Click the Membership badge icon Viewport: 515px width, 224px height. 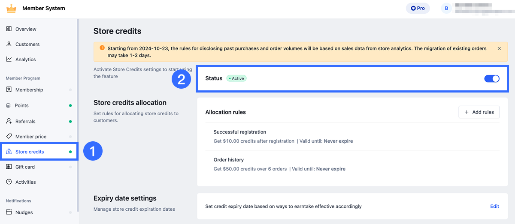click(x=9, y=90)
